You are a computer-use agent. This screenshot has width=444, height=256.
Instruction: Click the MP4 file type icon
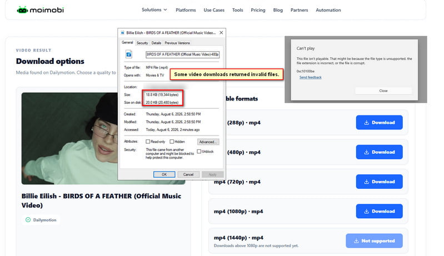tap(129, 54)
